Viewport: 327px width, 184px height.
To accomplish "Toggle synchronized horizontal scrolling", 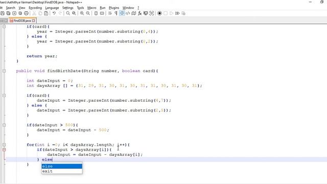I will pyautogui.click(x=102, y=13).
